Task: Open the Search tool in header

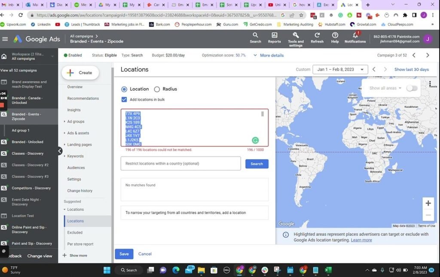Action: point(255,38)
